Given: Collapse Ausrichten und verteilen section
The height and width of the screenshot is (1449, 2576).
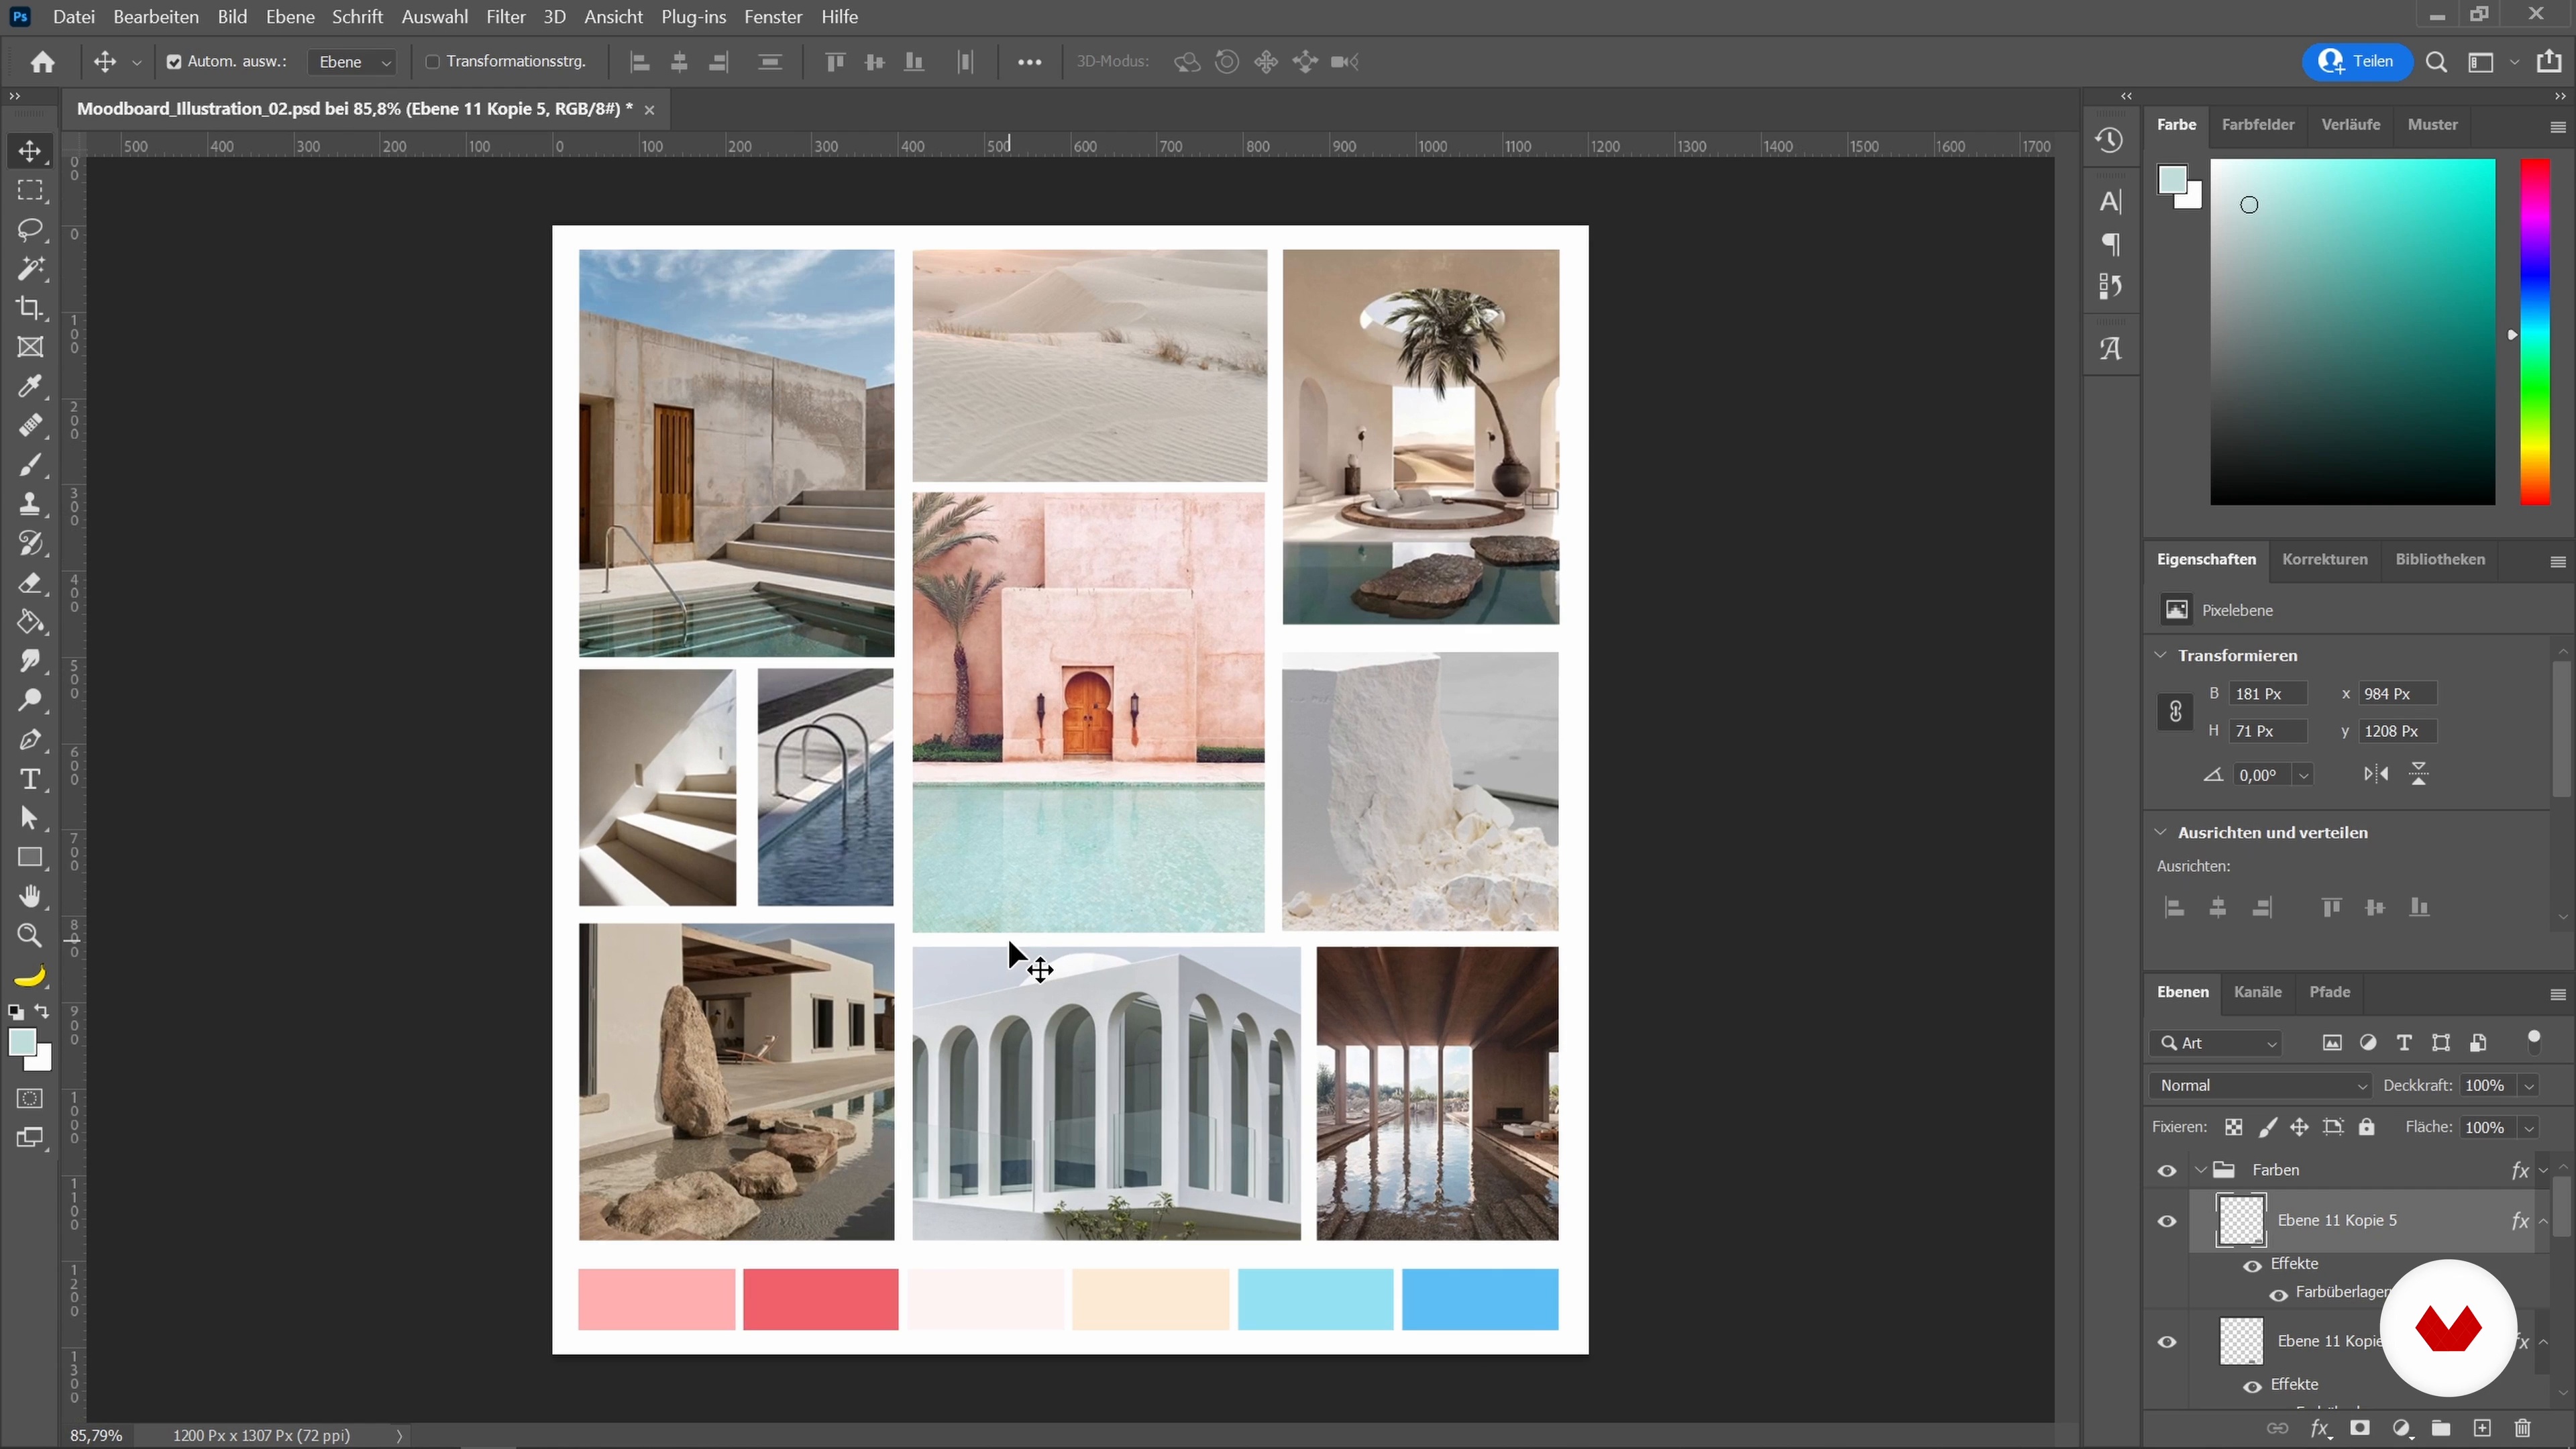Looking at the screenshot, I should (x=2160, y=832).
